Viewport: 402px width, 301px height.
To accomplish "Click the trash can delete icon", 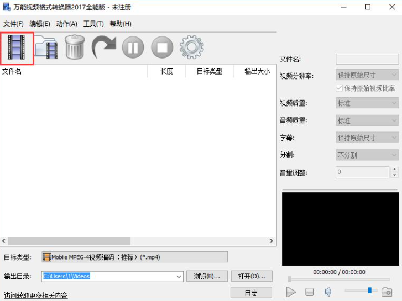I will [x=75, y=47].
